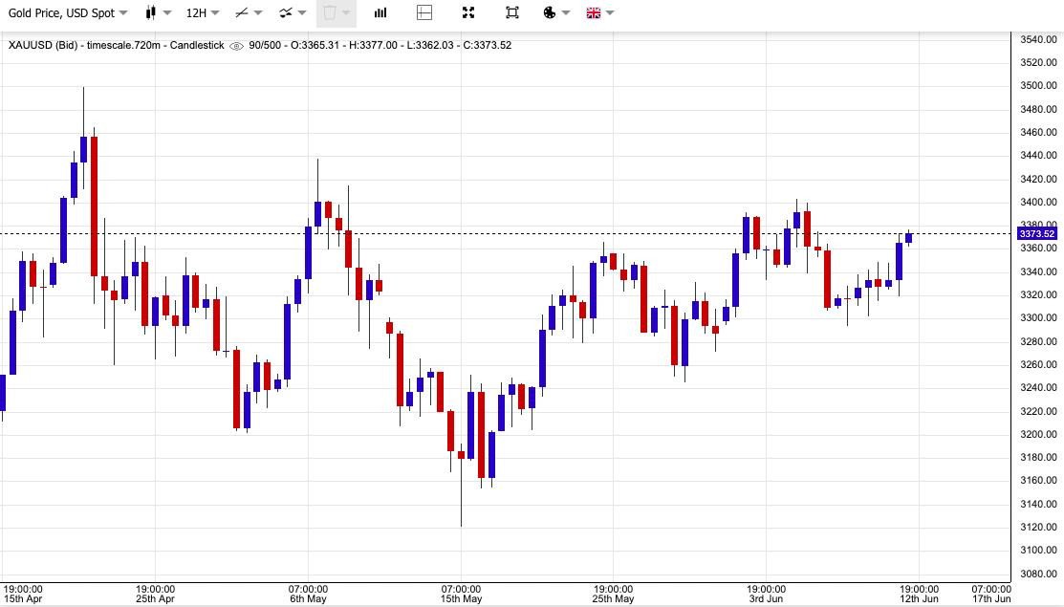Click the volume bars icon
Image resolution: width=1064 pixels, height=607 pixels.
tap(380, 12)
